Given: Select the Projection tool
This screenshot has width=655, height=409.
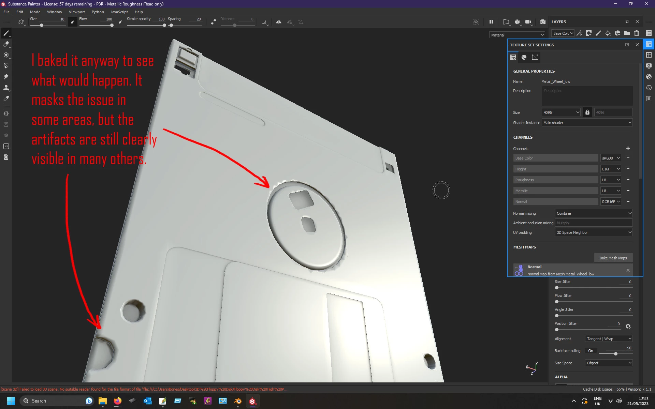Looking at the screenshot, I should [6, 55].
